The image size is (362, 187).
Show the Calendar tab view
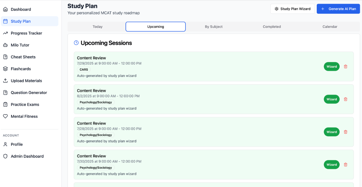[330, 27]
